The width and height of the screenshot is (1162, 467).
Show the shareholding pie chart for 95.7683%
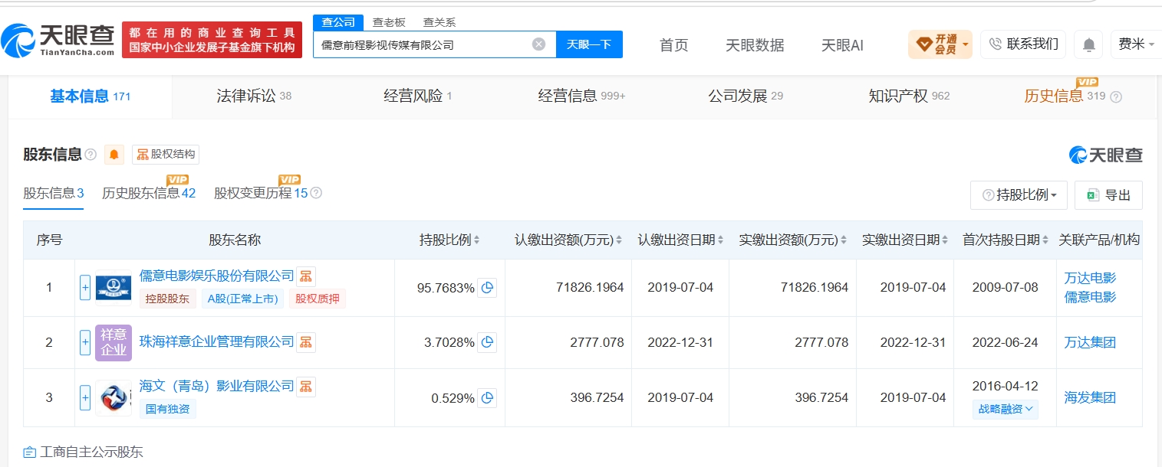click(x=487, y=288)
